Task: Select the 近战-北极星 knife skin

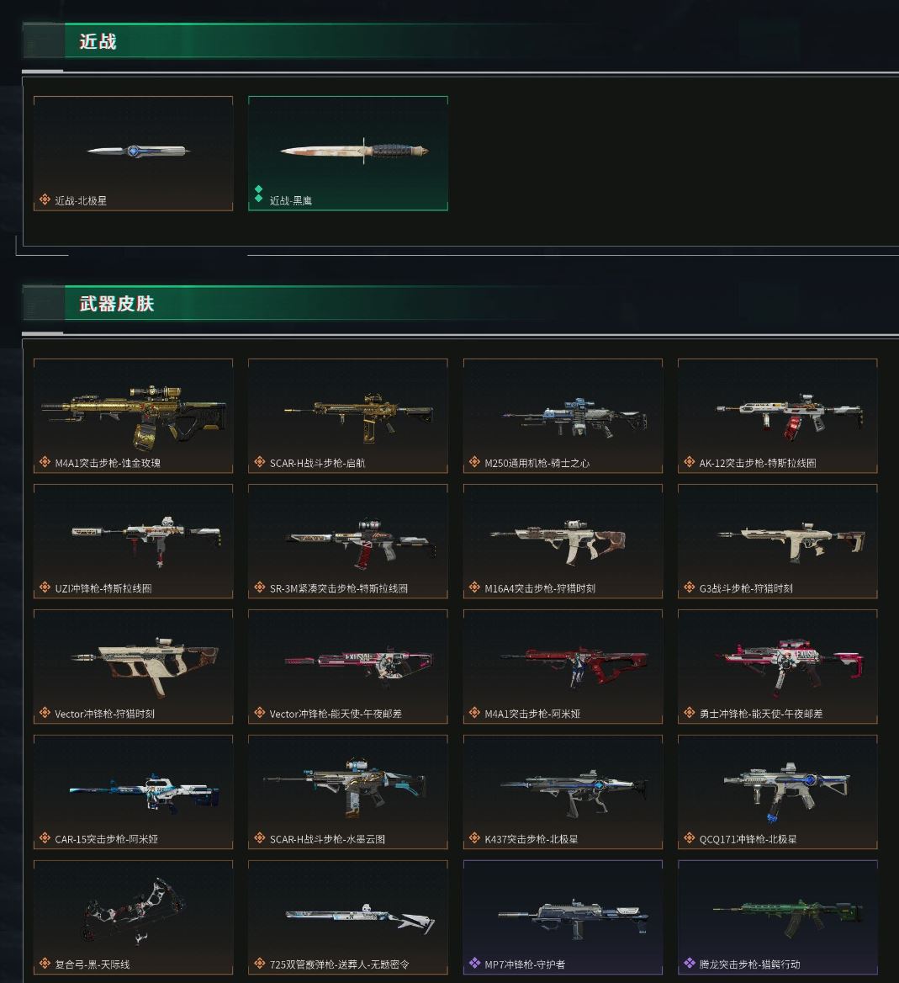Action: tap(133, 153)
